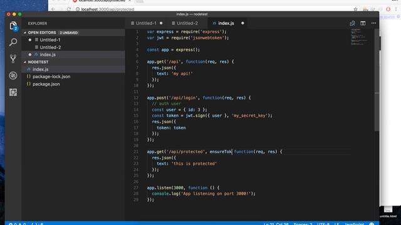401x225 pixels.
Task: Open the Extensions view in activity bar
Action: pos(13,92)
